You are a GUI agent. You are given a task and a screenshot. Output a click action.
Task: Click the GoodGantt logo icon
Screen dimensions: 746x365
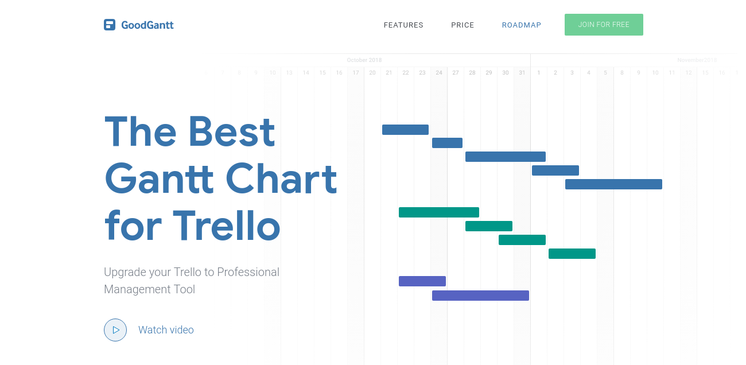[x=110, y=25]
